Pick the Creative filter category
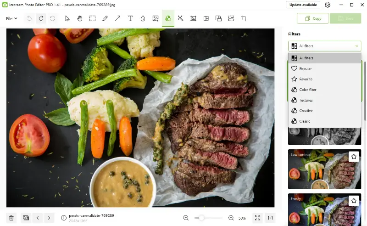 click(306, 111)
